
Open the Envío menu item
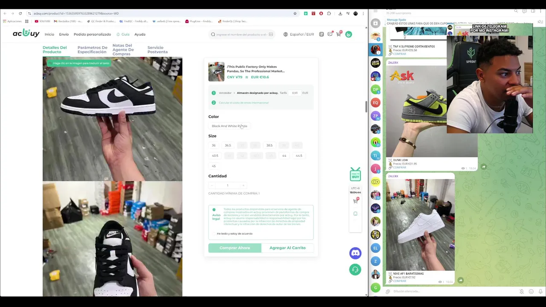pyautogui.click(x=64, y=34)
